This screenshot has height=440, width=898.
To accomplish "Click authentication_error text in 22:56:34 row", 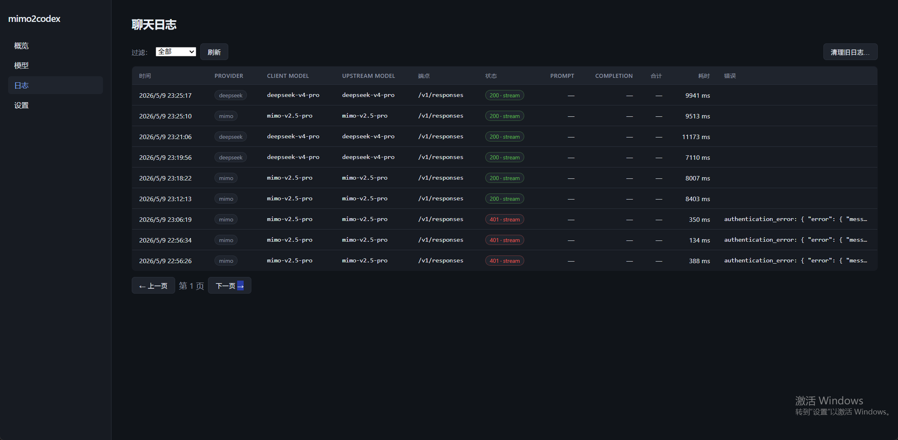I will 796,240.
